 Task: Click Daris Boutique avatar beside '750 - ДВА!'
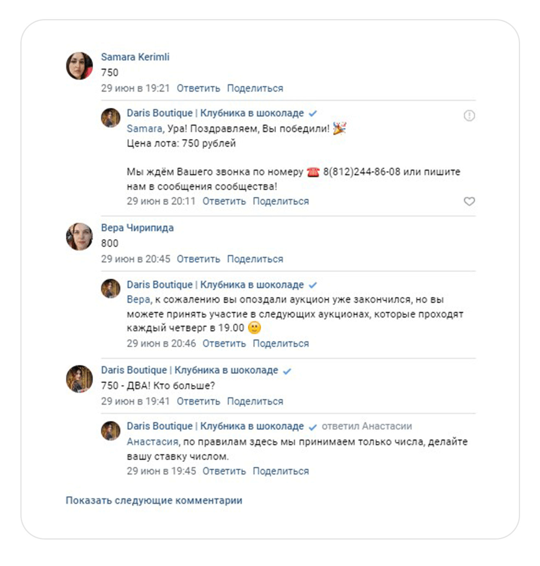79,379
